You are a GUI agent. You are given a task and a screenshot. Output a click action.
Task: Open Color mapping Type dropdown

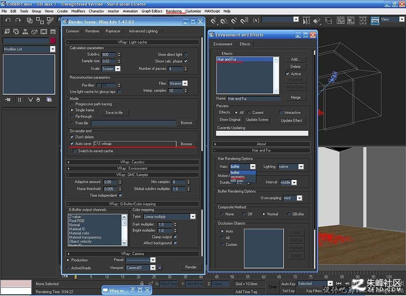[x=193, y=216]
